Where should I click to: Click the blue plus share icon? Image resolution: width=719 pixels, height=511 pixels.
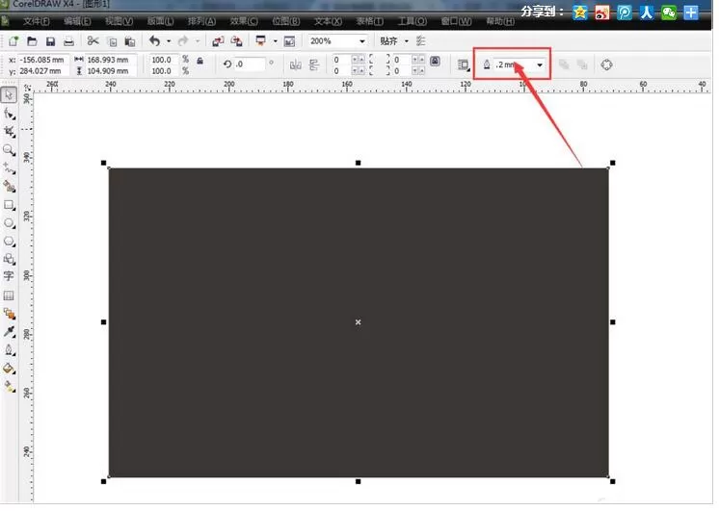(x=691, y=12)
